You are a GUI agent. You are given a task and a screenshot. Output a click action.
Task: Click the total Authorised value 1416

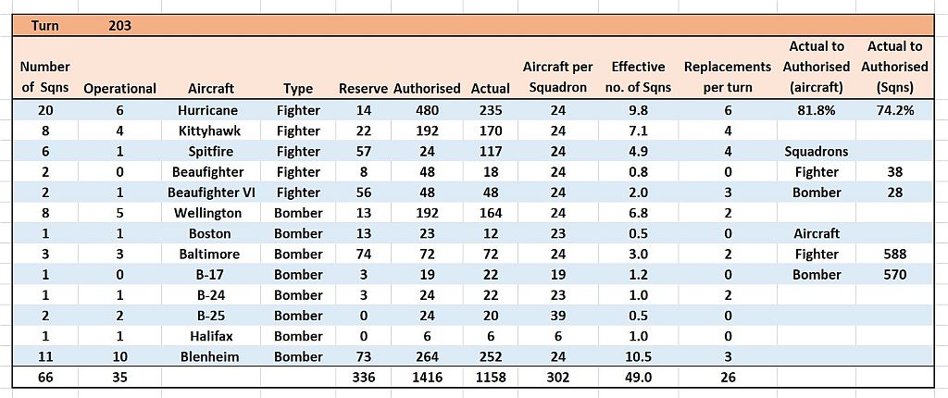tap(426, 378)
